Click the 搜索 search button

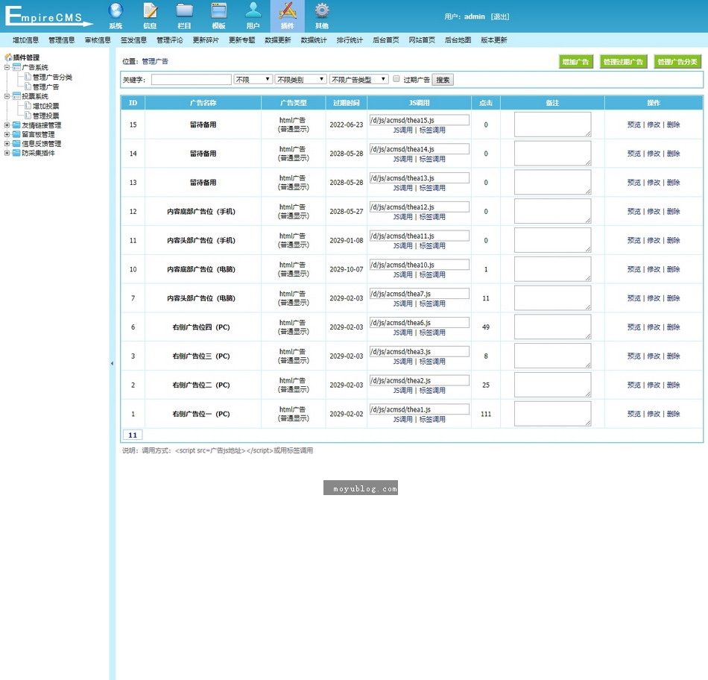(x=443, y=80)
